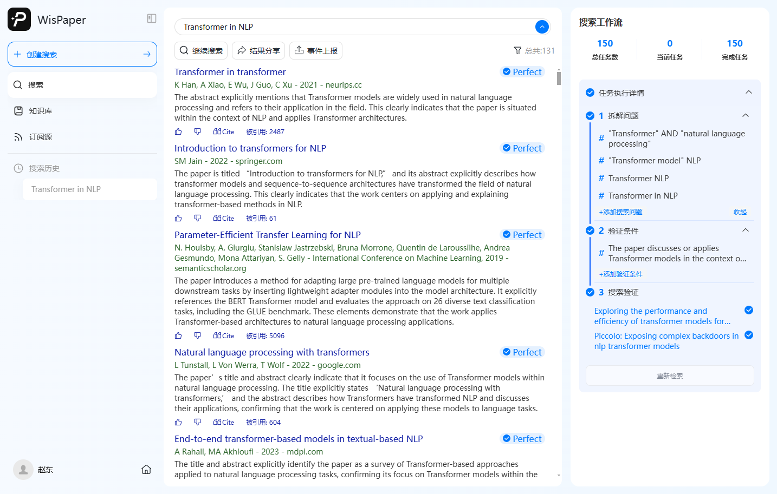Go to home via house icon
777x494 pixels.
coord(146,470)
